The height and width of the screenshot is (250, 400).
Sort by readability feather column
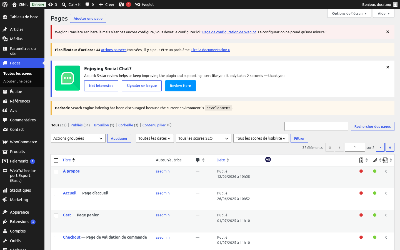pos(377,160)
